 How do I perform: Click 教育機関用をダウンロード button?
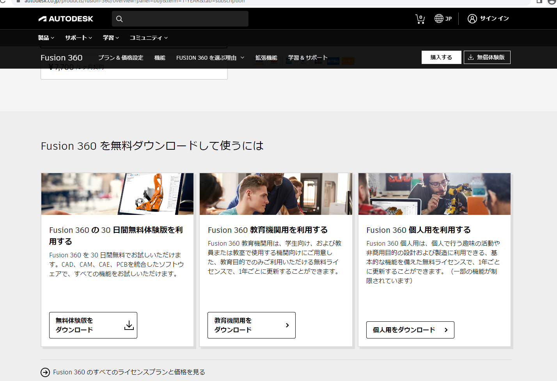pos(252,325)
